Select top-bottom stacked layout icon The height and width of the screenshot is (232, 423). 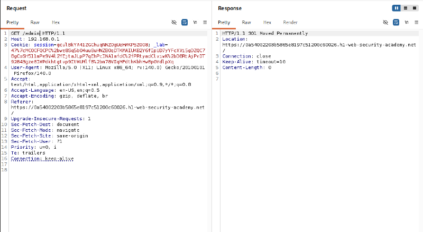coord(406,8)
